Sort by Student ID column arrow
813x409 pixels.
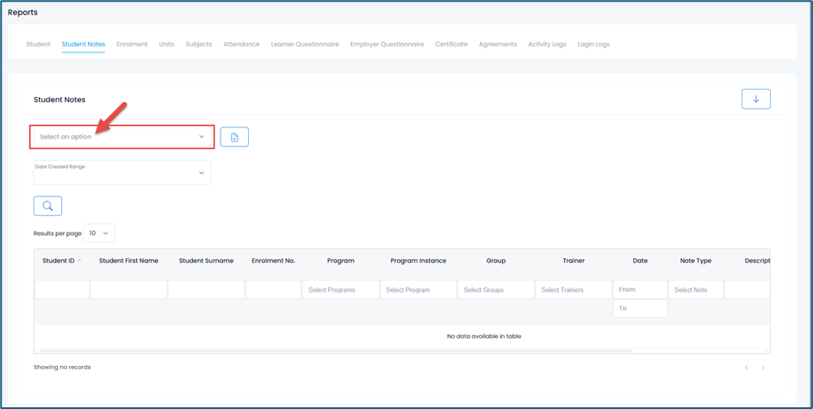tap(79, 260)
